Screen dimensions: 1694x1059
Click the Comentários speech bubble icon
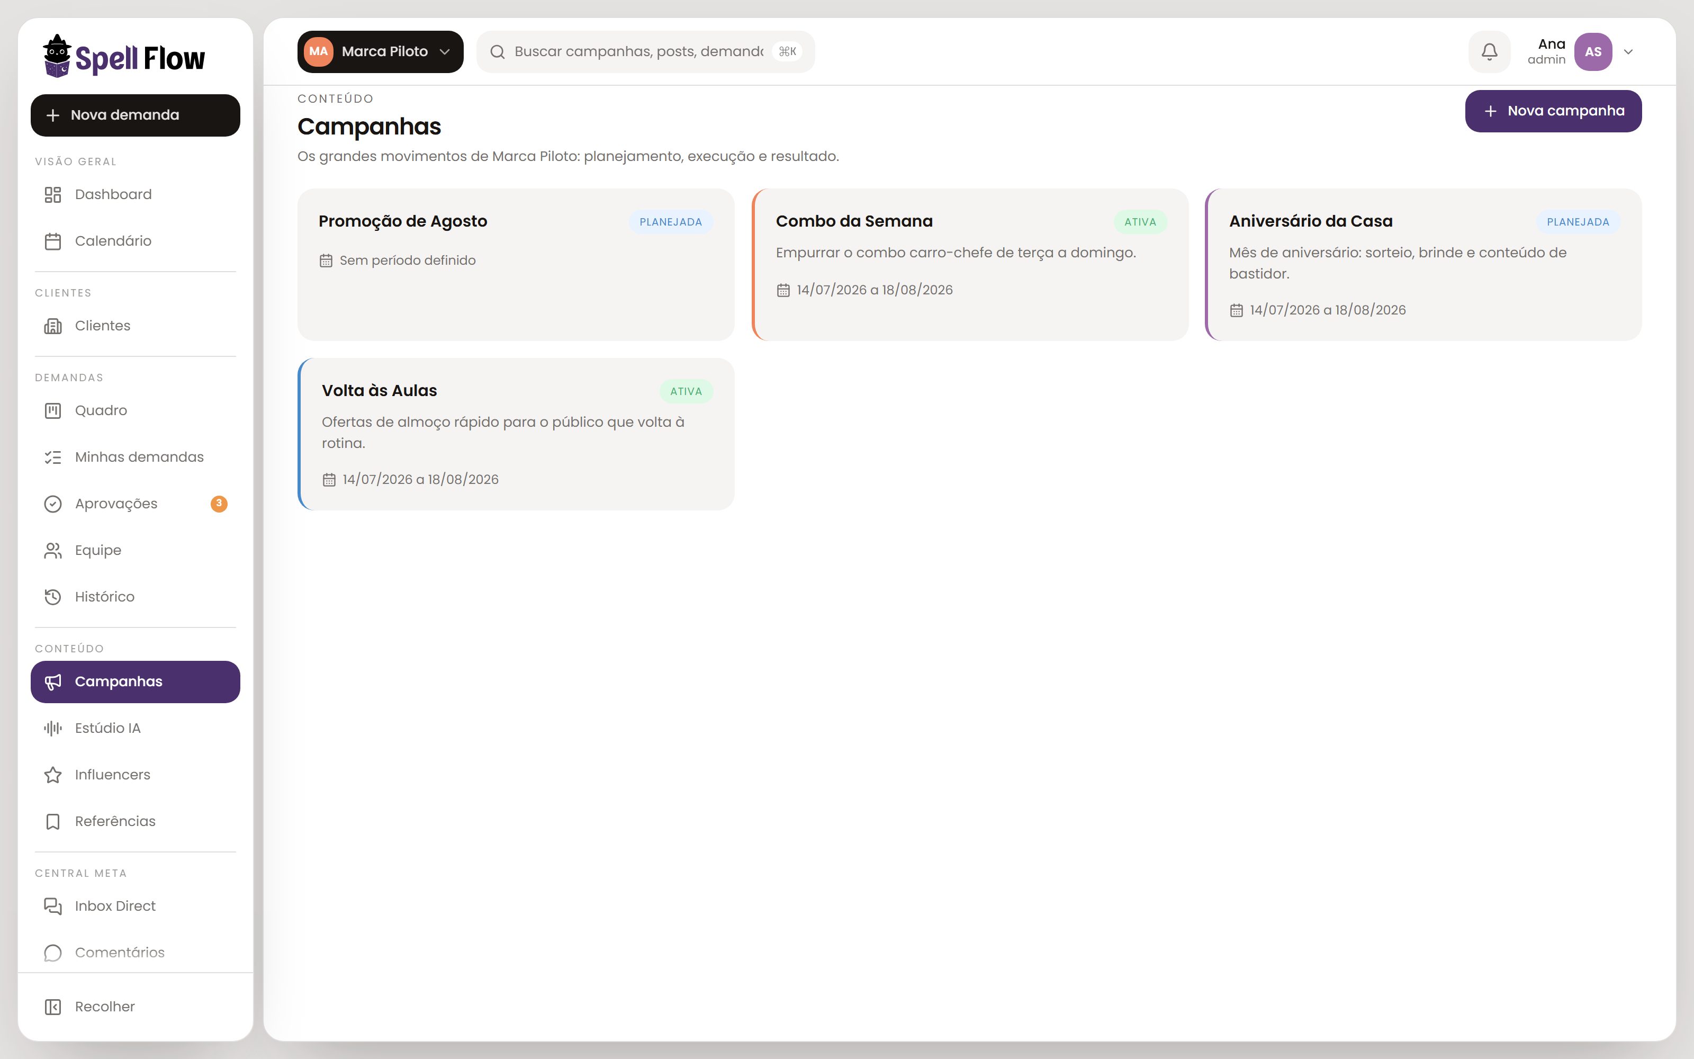click(x=52, y=953)
